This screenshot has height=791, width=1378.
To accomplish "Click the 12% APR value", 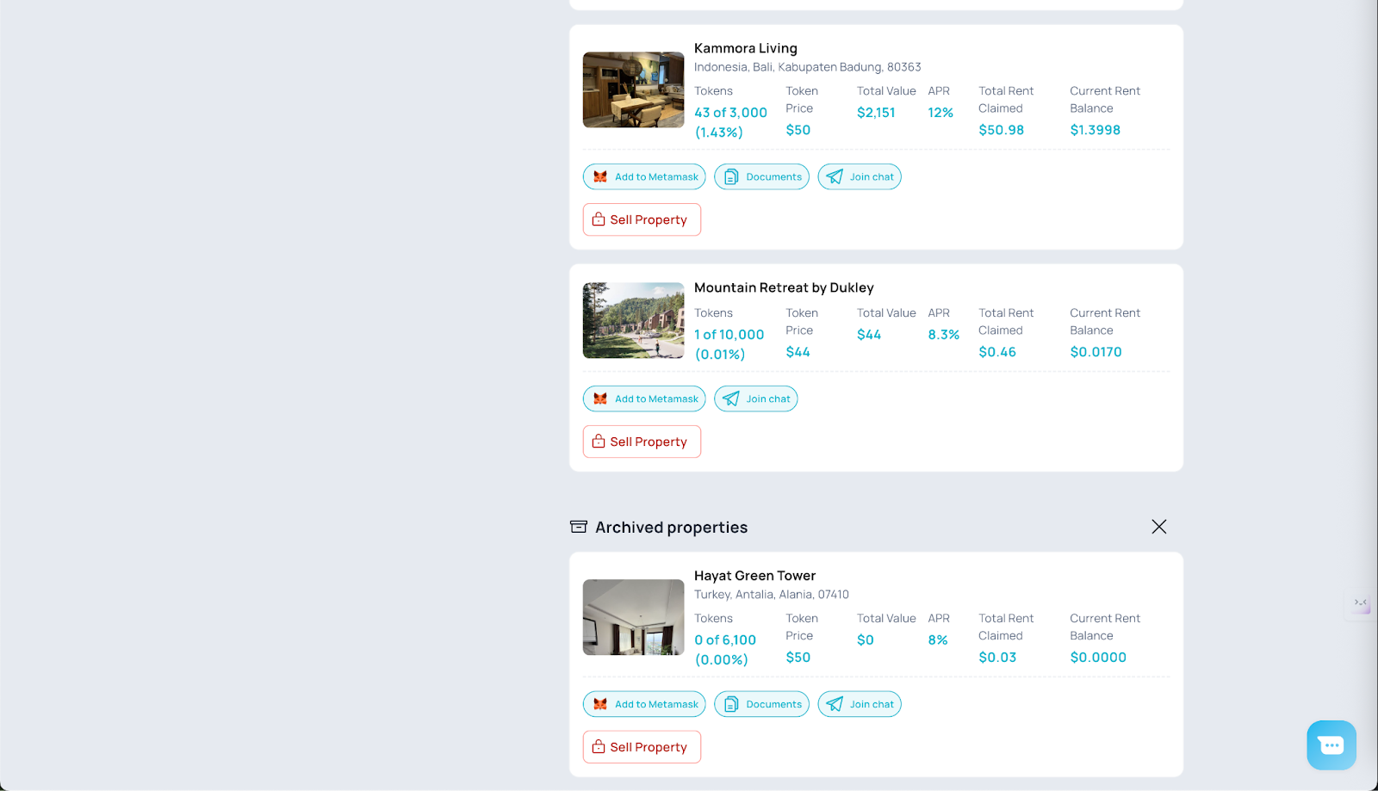I will pyautogui.click(x=940, y=113).
